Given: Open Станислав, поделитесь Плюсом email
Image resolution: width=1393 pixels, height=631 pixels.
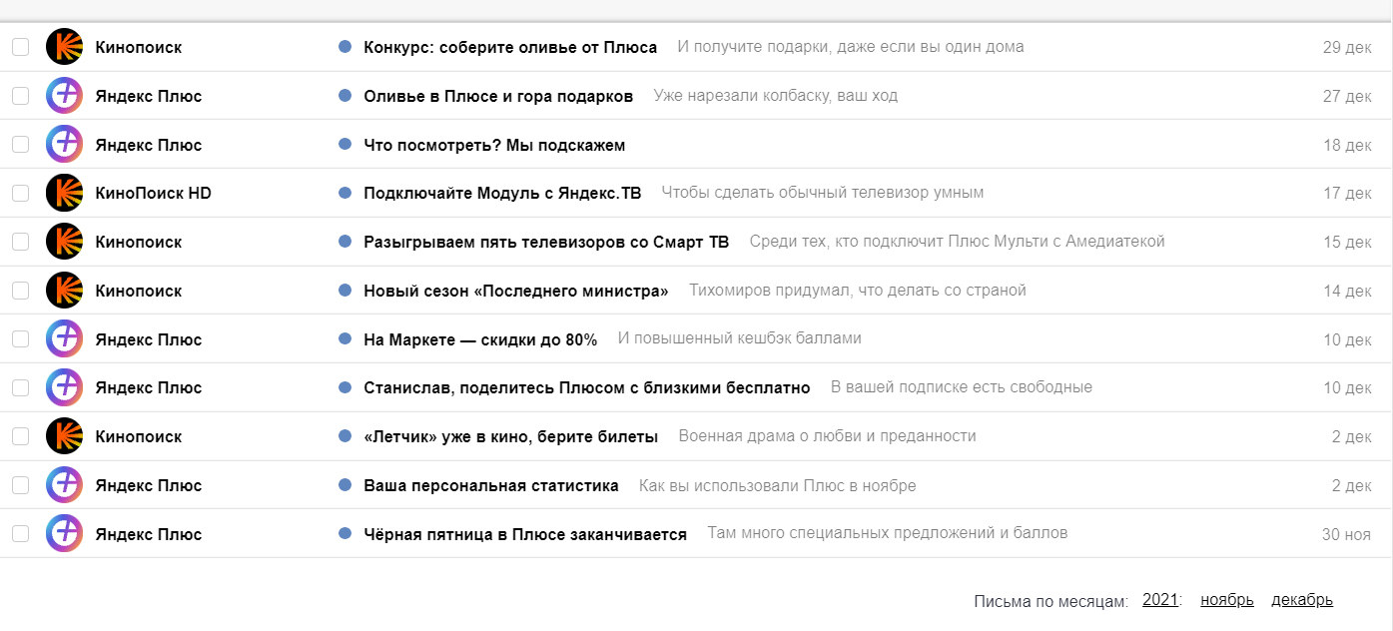Looking at the screenshot, I should [x=586, y=387].
